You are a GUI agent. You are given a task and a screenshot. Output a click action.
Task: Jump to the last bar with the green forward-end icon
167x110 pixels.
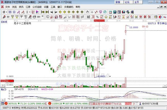click(47, 12)
